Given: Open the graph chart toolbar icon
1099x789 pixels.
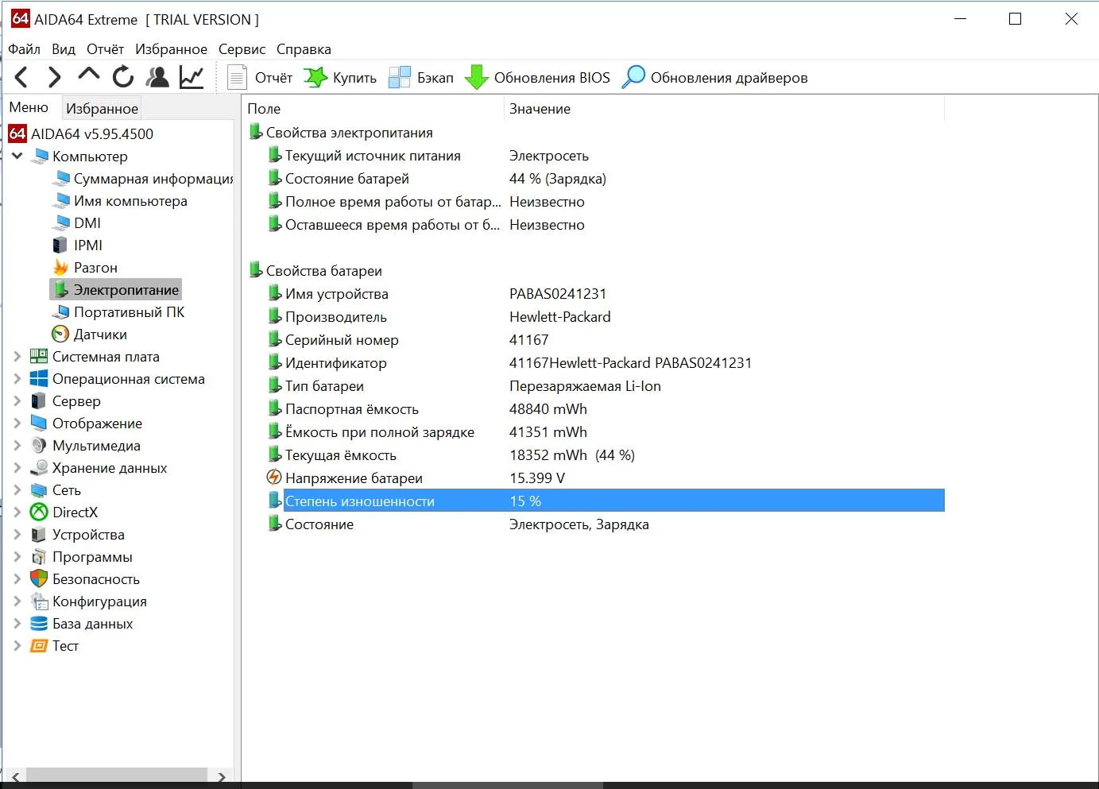Looking at the screenshot, I should tap(192, 77).
